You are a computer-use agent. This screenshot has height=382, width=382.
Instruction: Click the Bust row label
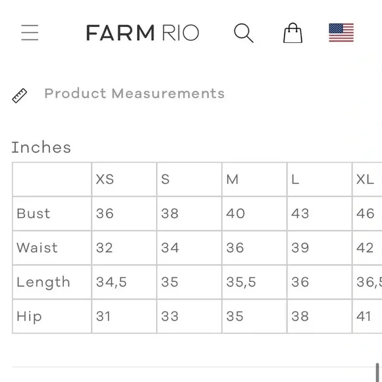tap(34, 213)
